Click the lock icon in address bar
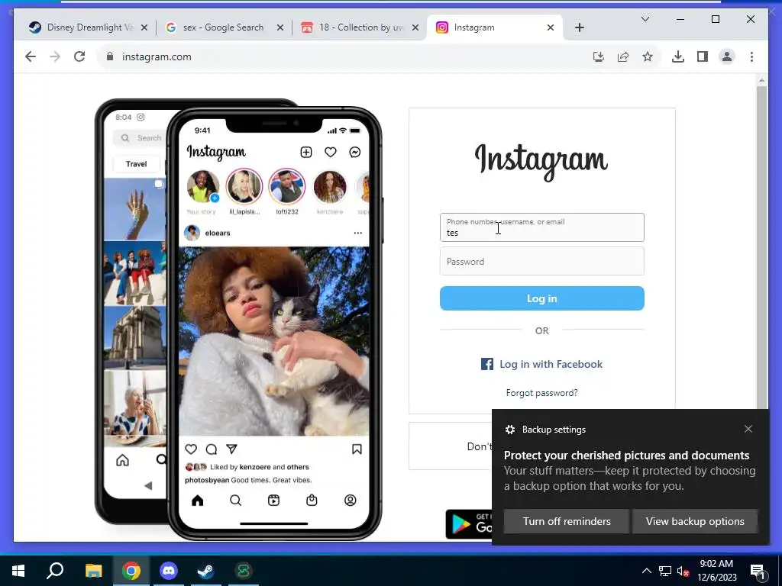Viewport: 782px width, 586px height. click(110, 56)
